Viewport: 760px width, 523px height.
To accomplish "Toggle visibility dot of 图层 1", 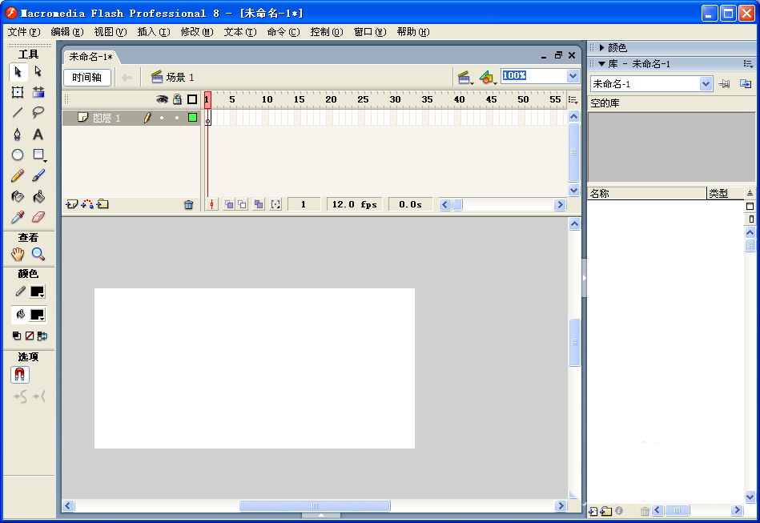I will tap(162, 118).
